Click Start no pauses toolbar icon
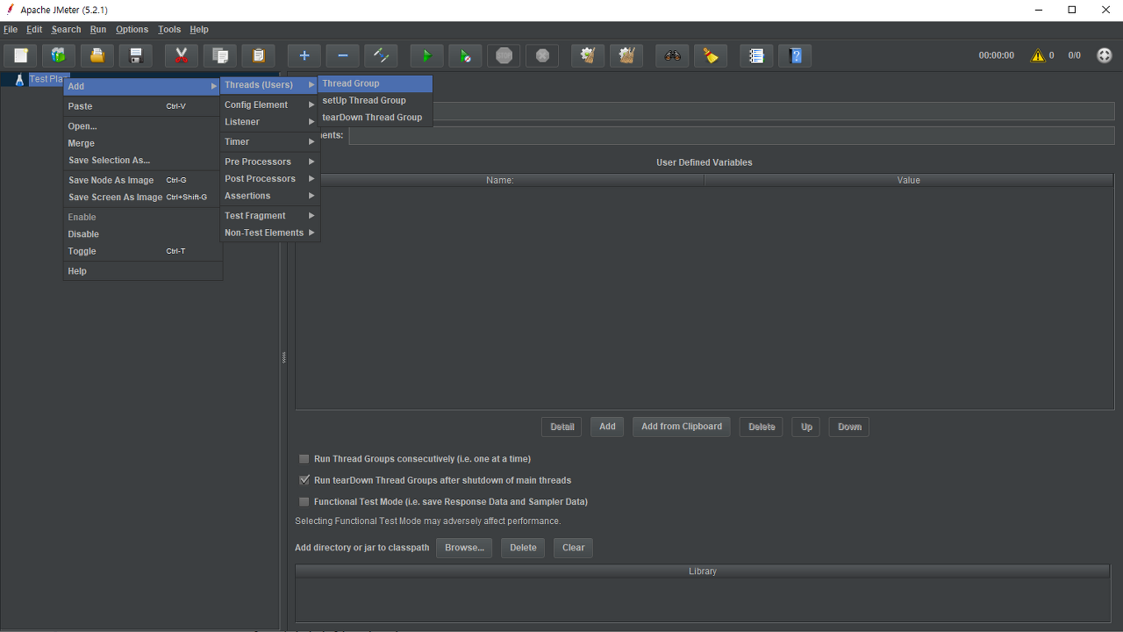This screenshot has width=1123, height=632. (466, 56)
